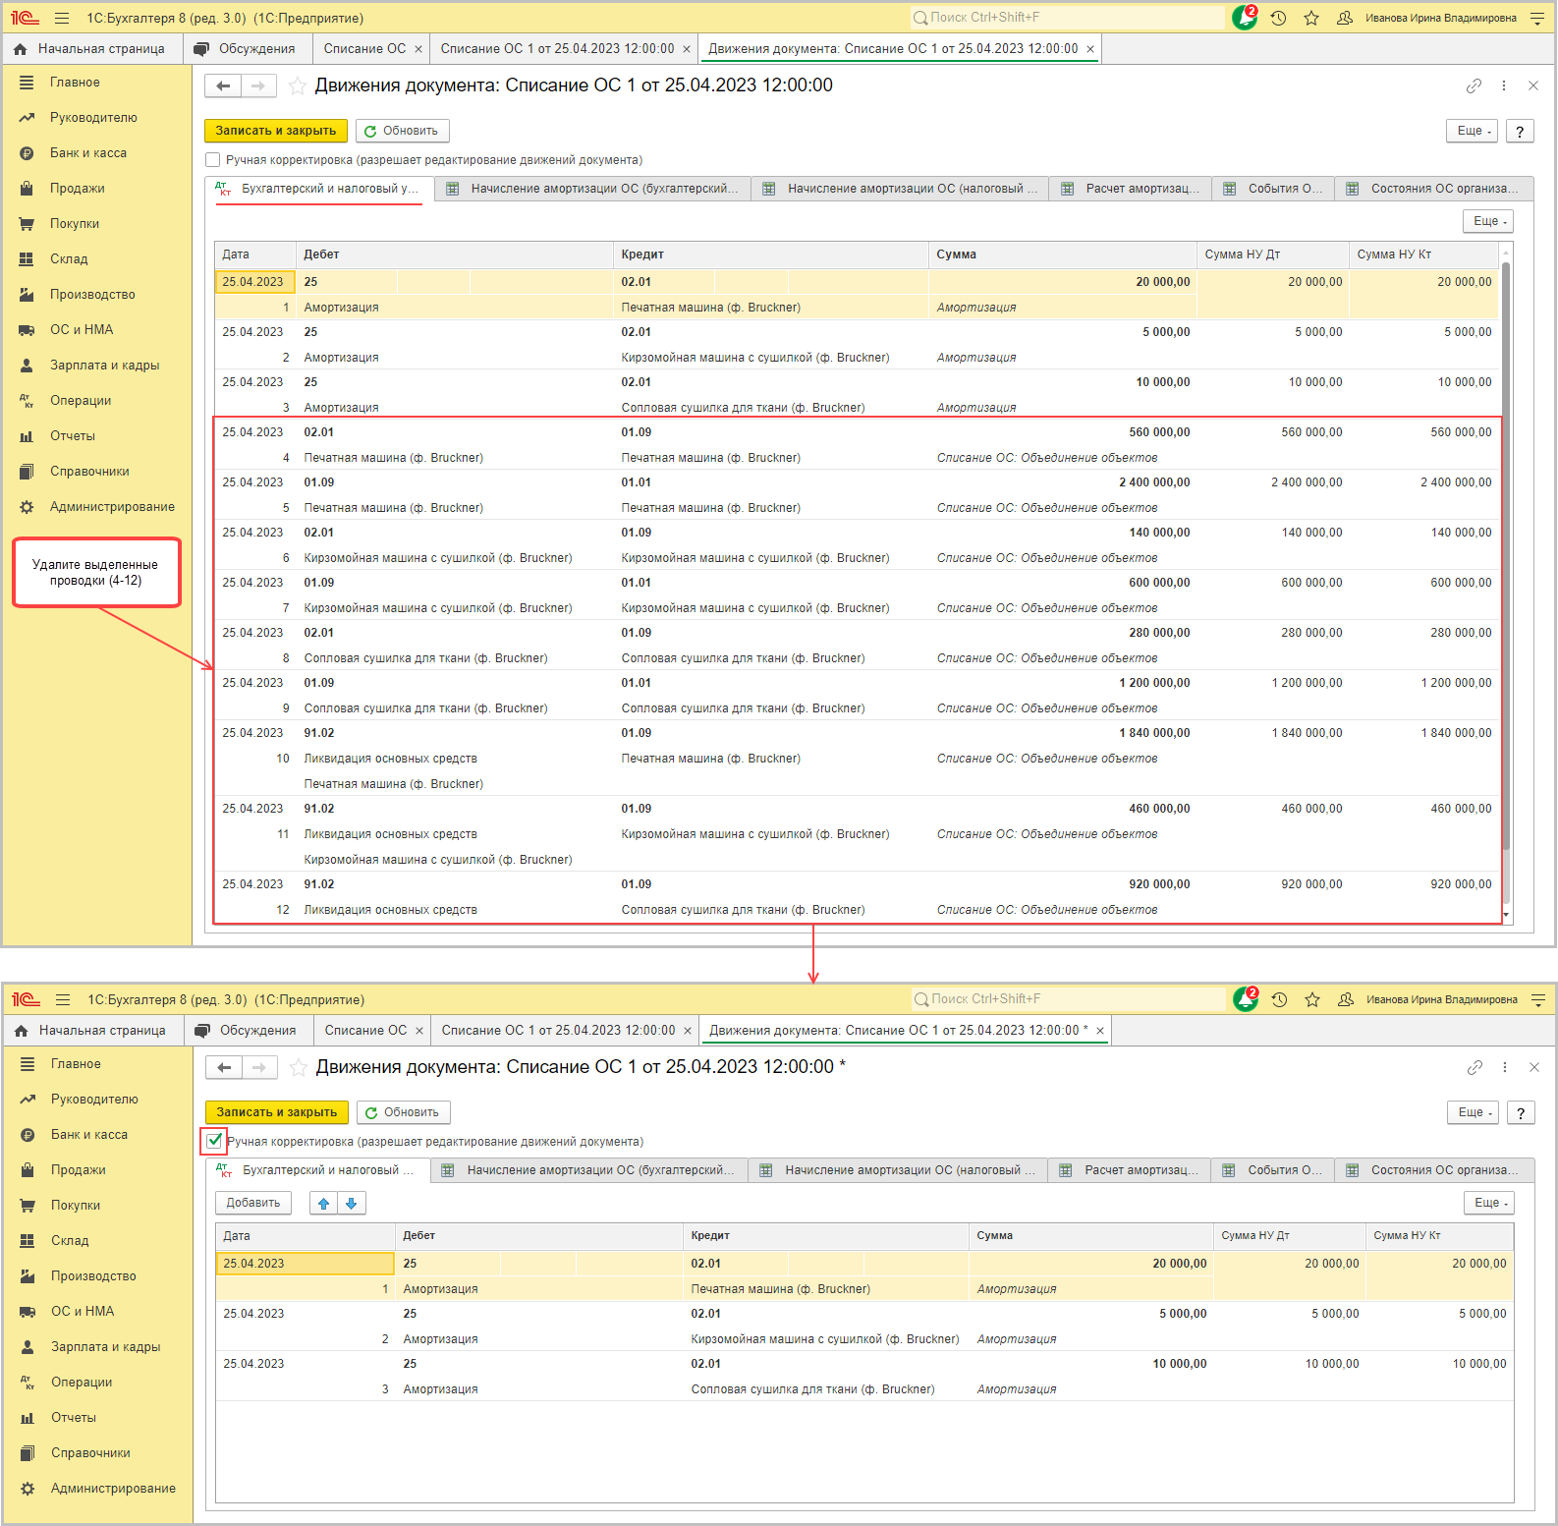Open Продажи in top window sidebar

click(78, 189)
